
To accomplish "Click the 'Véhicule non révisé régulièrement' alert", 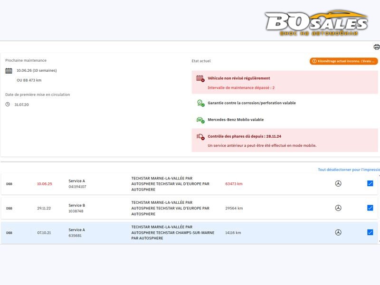I will (x=238, y=78).
